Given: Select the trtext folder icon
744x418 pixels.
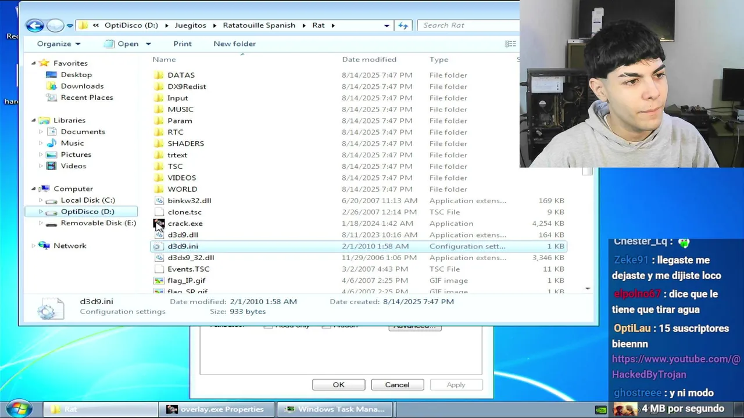Looking at the screenshot, I should pos(159,155).
